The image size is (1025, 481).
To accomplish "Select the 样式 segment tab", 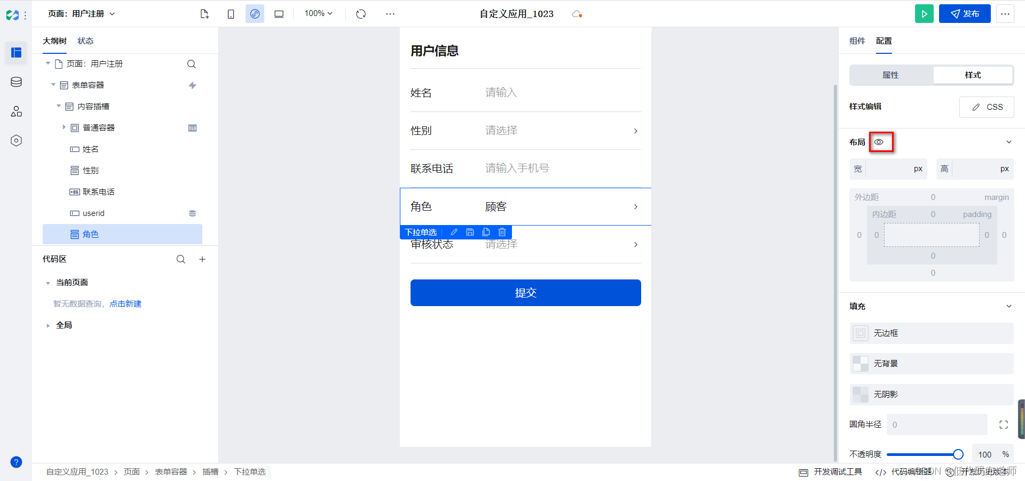I will (x=973, y=75).
